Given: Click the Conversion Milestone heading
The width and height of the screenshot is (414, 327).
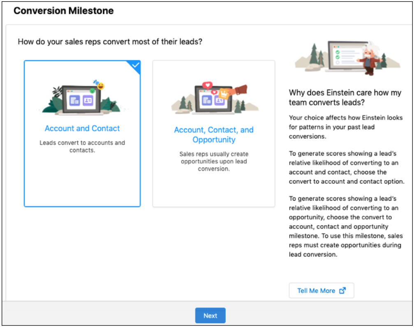Looking at the screenshot, I should (x=64, y=11).
